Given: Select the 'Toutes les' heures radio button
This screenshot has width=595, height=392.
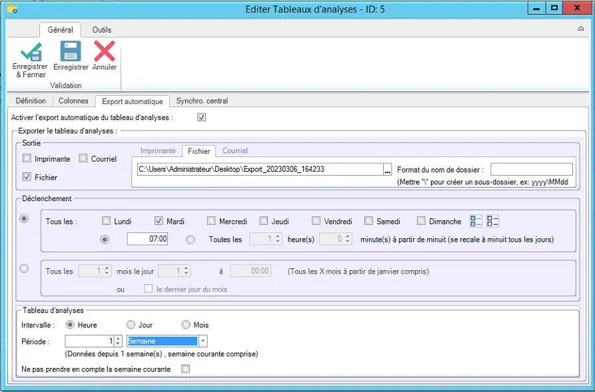Looking at the screenshot, I should [191, 239].
